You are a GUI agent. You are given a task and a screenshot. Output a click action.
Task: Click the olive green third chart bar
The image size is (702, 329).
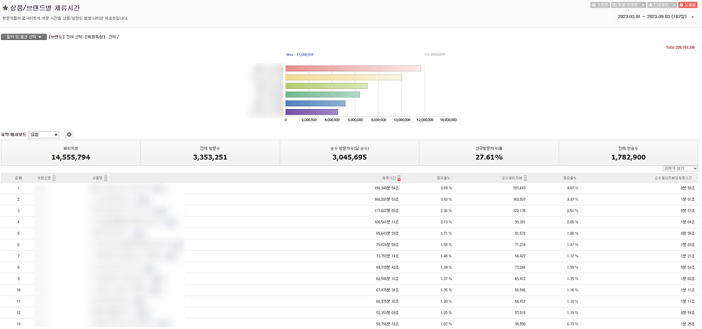(326, 86)
